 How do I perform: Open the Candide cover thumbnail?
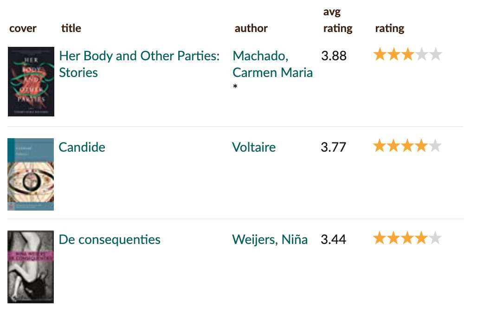click(x=31, y=174)
